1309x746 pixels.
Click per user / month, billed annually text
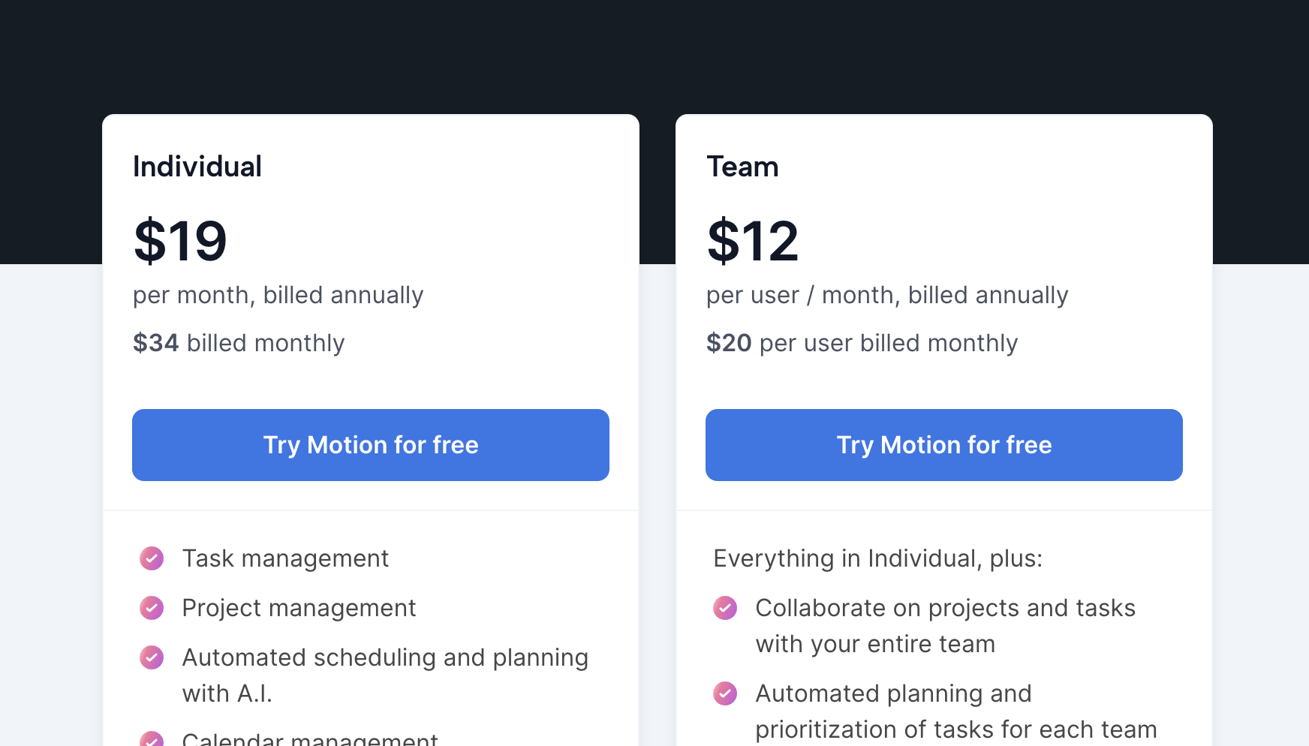[x=886, y=295]
